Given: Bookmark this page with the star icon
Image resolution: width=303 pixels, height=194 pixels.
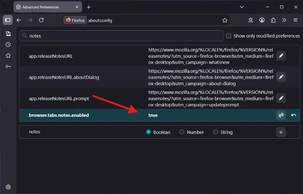Looking at the screenshot, I should (225, 21).
